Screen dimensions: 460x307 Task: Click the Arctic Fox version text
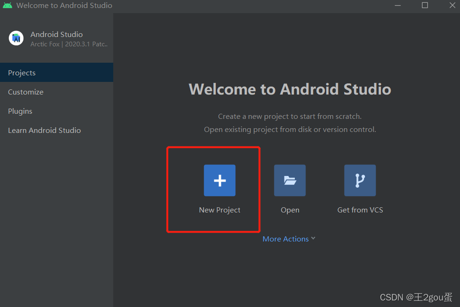(69, 44)
